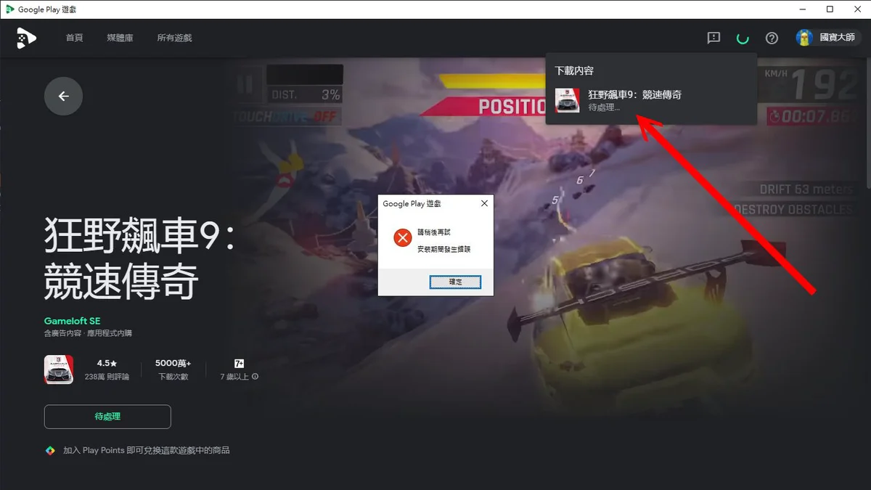Click the 下載內容 panel heading
The width and height of the screenshot is (871, 490).
point(574,70)
